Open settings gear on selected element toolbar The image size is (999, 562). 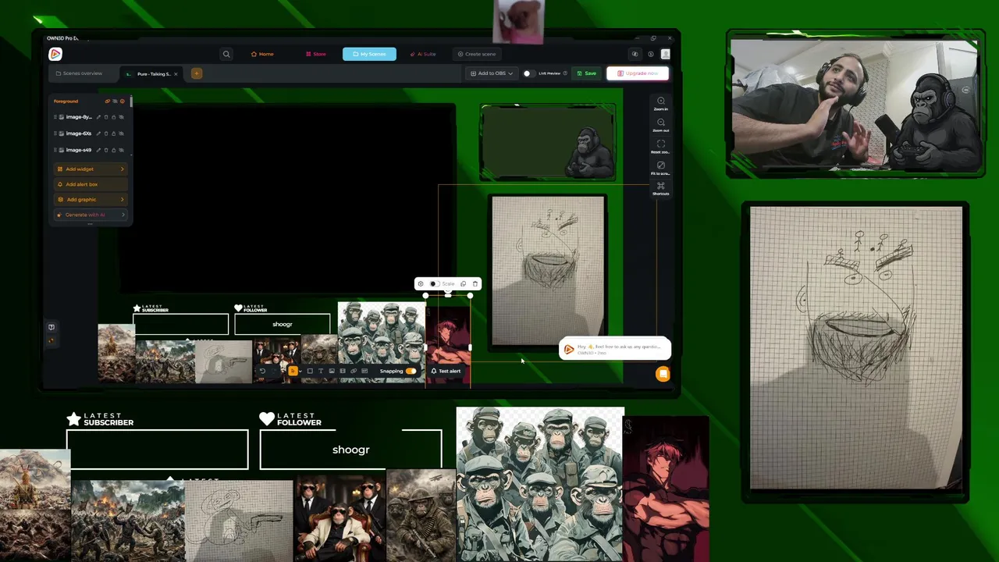[421, 284]
